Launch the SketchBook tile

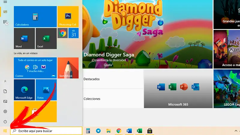click(68, 68)
